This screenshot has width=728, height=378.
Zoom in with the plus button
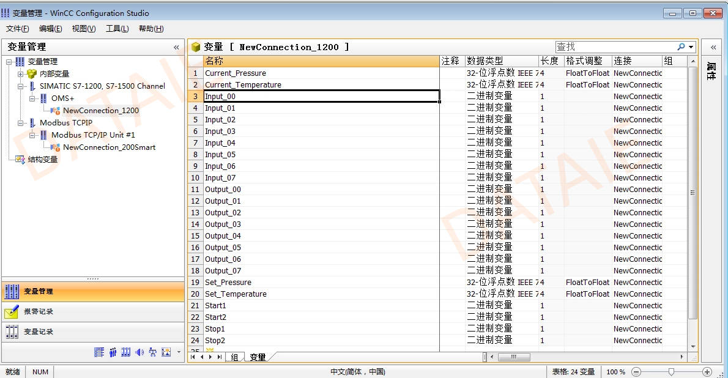707,372
